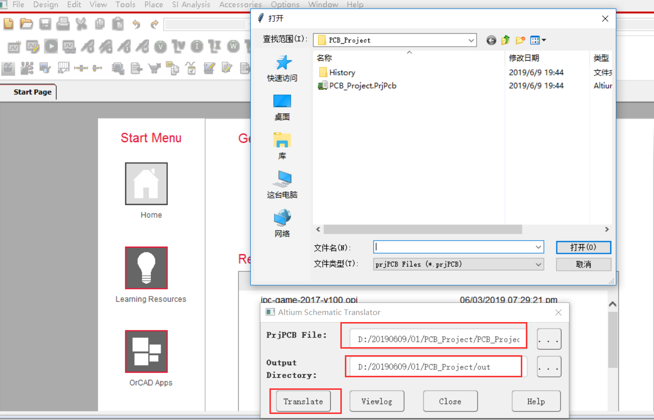Open the OrCAD Apps icon

point(146,351)
